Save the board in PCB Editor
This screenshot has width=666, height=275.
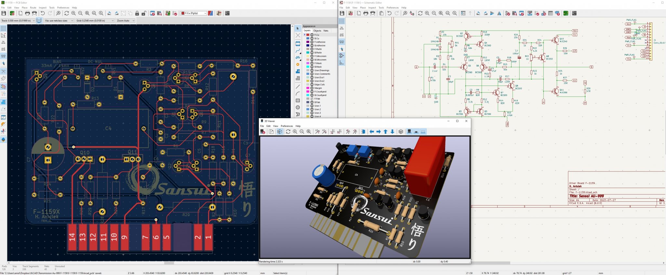point(4,13)
